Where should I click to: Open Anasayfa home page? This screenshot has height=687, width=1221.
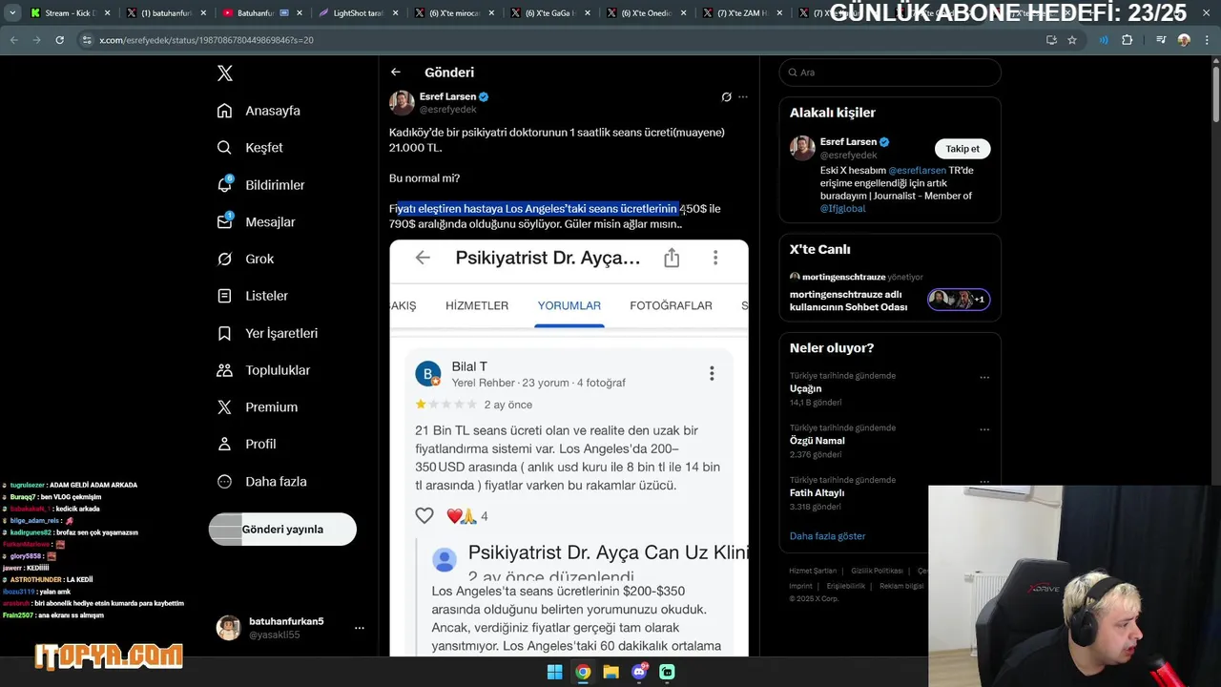point(259,111)
